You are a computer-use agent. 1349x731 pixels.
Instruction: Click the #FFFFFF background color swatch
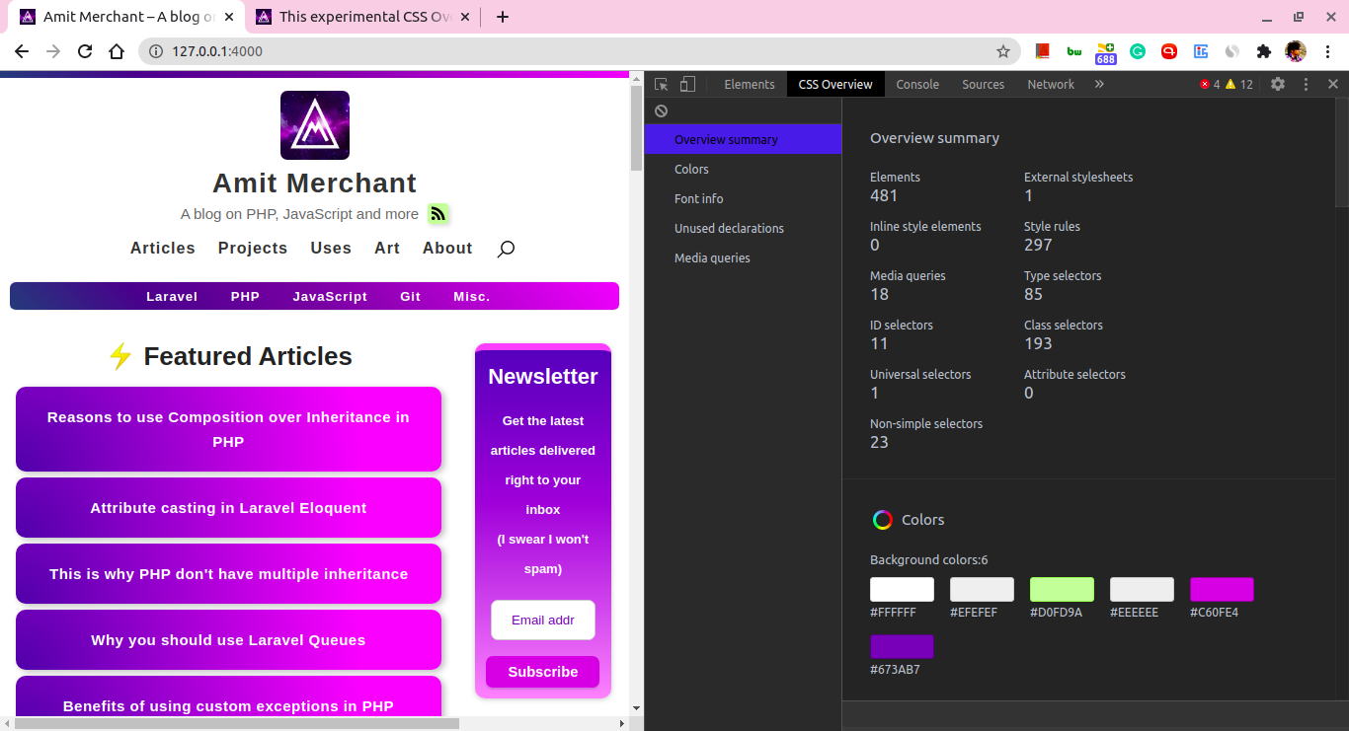pyautogui.click(x=902, y=590)
